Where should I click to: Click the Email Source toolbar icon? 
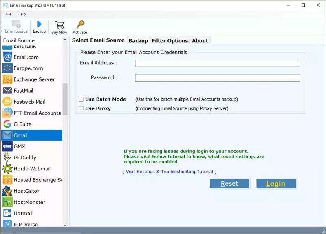pyautogui.click(x=16, y=24)
